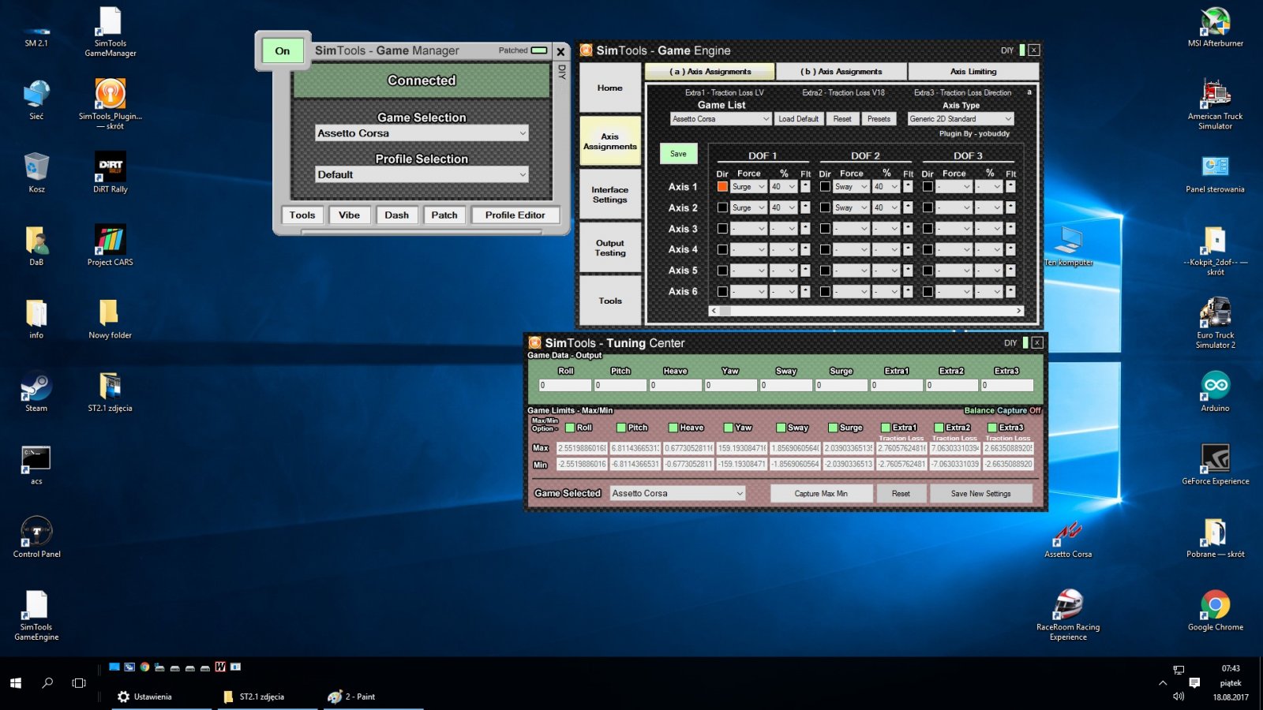Toggle the Game Manager On switch

283,51
